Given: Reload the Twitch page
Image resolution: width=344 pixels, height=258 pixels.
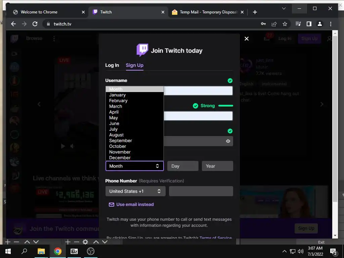Looking at the screenshot, I should [35, 24].
